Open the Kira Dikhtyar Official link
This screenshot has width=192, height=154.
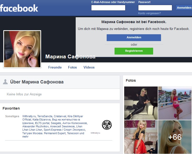(x=75, y=116)
